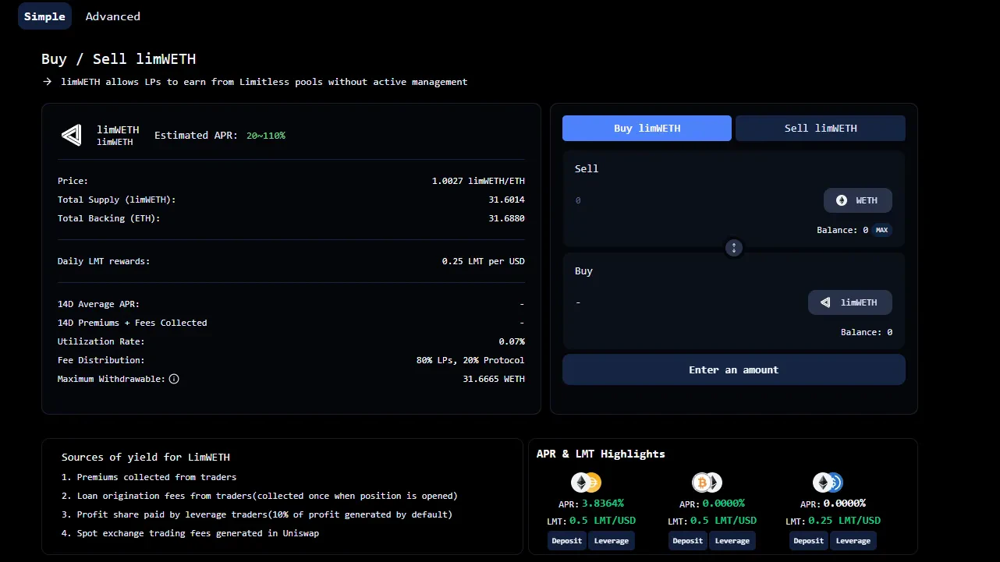Click the MAX balance button
This screenshot has height=562, width=1000.
click(x=882, y=231)
